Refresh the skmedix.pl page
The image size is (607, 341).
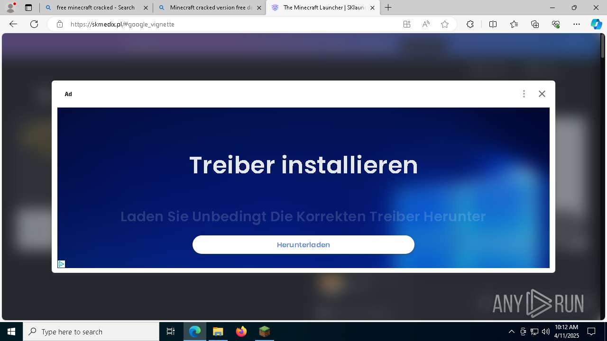(x=34, y=24)
